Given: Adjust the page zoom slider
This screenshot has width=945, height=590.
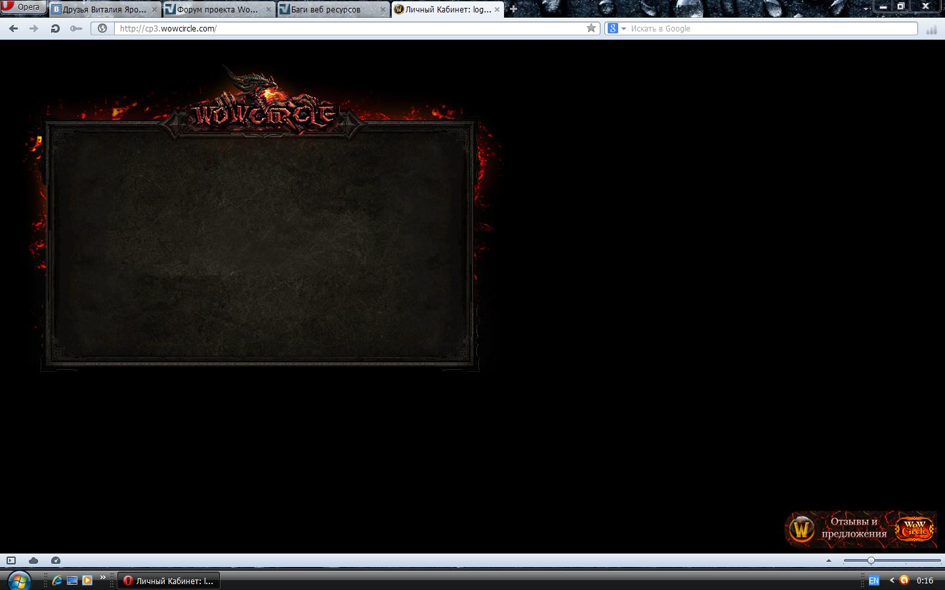Looking at the screenshot, I should point(871,560).
